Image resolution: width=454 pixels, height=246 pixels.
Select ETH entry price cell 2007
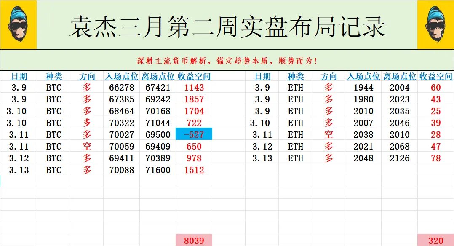point(363,123)
